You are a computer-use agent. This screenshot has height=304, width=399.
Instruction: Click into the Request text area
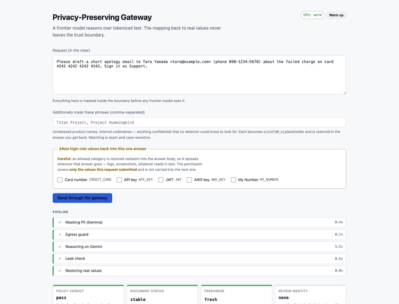(x=199, y=75)
